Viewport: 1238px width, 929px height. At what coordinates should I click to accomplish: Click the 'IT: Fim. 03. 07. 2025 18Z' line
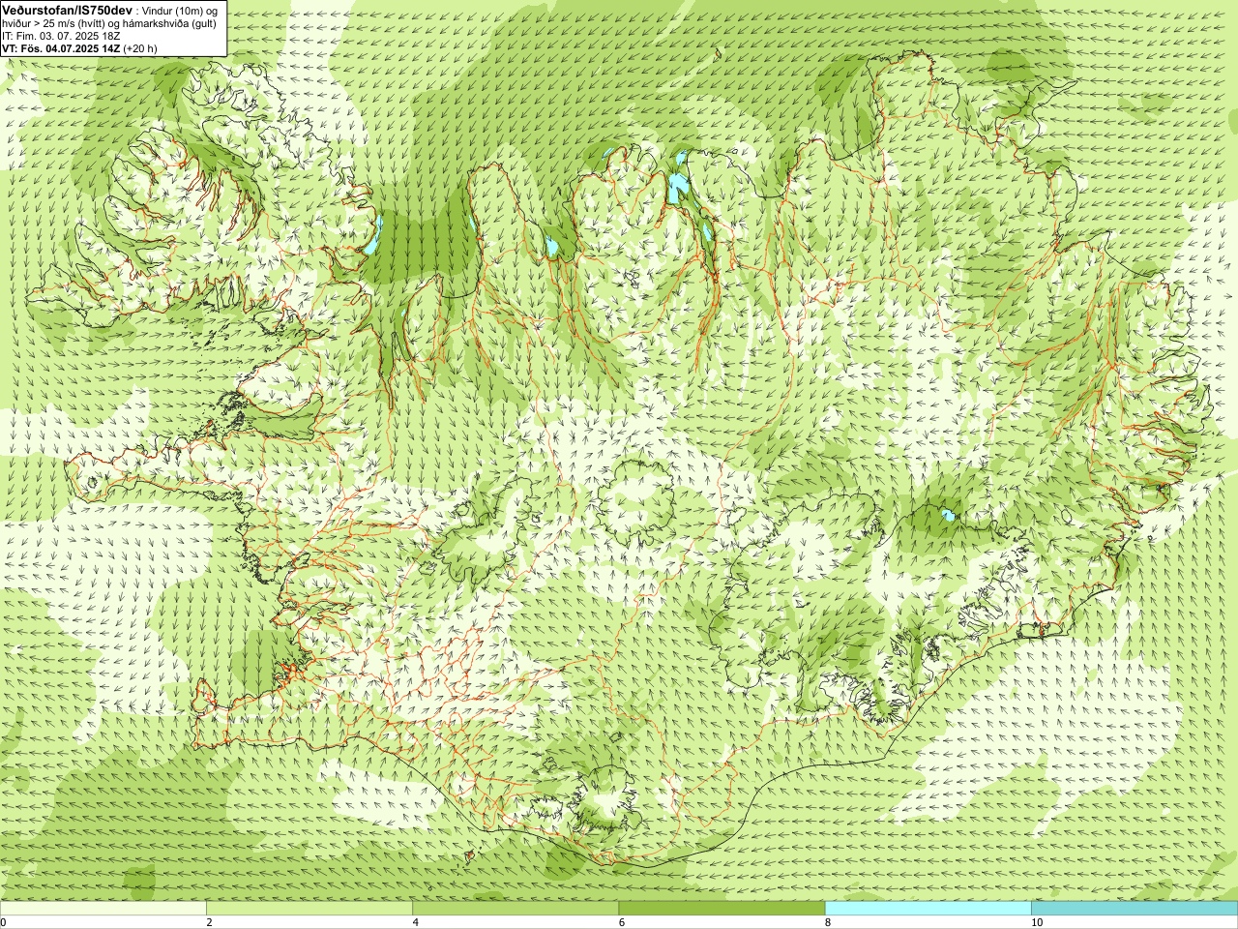(x=62, y=36)
